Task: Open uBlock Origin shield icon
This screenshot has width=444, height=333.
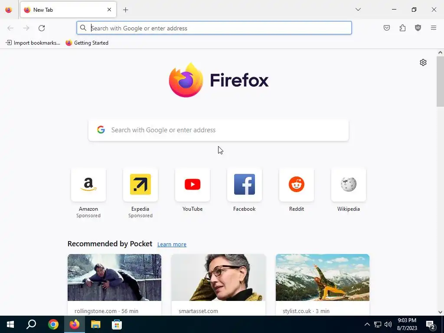Action: tap(418, 28)
